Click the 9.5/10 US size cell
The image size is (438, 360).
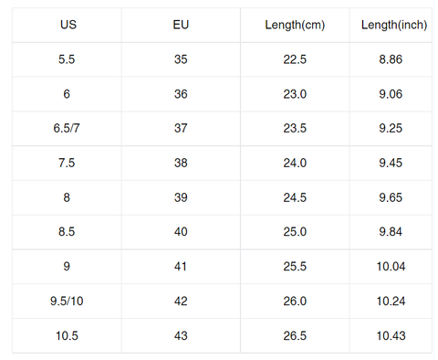click(x=67, y=301)
